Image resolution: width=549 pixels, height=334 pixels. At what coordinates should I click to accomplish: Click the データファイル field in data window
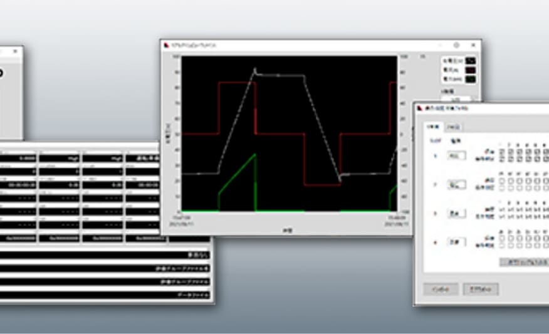pos(105,295)
